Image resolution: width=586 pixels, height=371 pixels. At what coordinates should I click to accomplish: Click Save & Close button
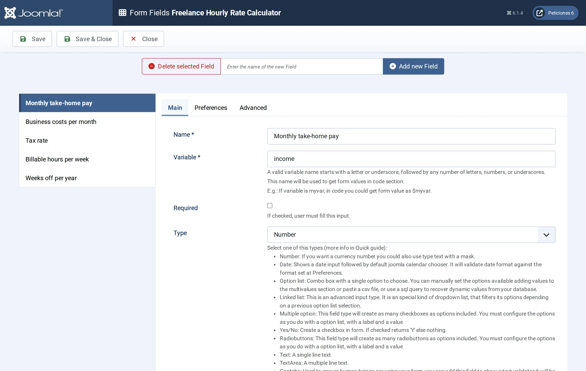pos(88,39)
